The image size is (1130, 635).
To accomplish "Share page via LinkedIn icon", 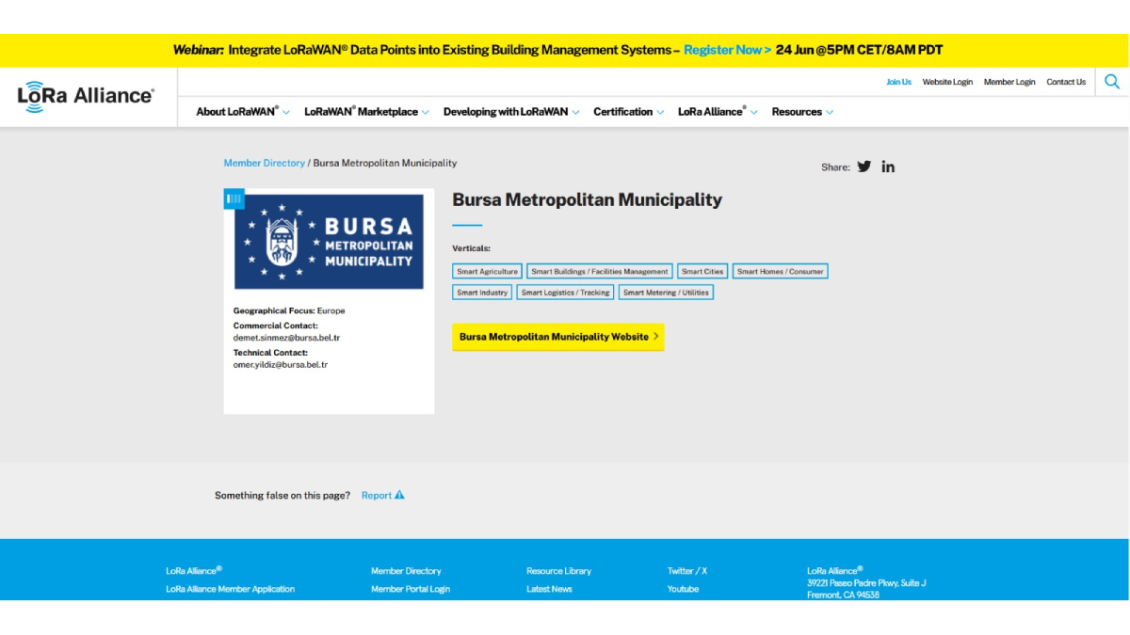I will (x=888, y=167).
